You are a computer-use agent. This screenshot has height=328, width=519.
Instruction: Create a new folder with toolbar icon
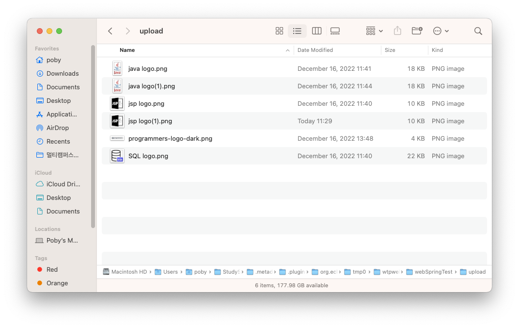[x=417, y=31]
